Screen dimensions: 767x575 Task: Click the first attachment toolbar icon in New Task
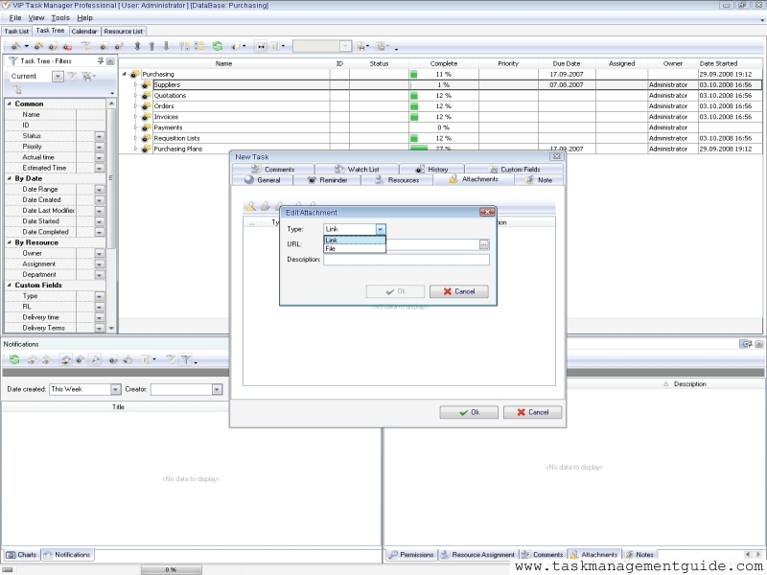click(x=250, y=206)
